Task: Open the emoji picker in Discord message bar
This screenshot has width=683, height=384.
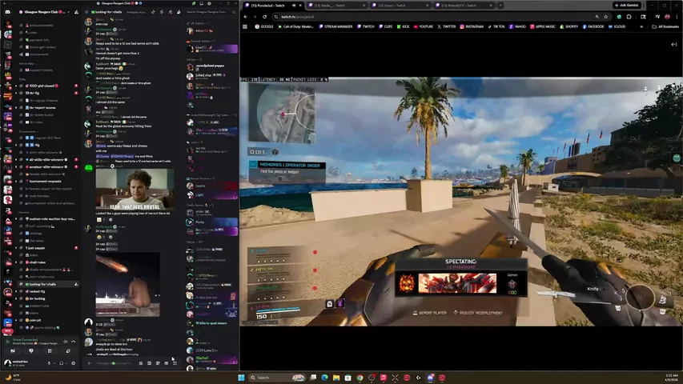Action: pyautogui.click(x=167, y=363)
